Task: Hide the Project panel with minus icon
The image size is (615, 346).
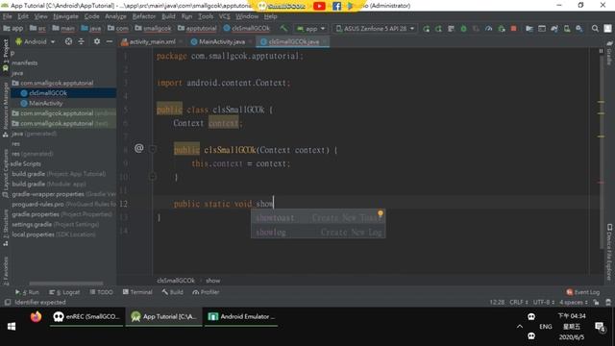Action: click(110, 41)
